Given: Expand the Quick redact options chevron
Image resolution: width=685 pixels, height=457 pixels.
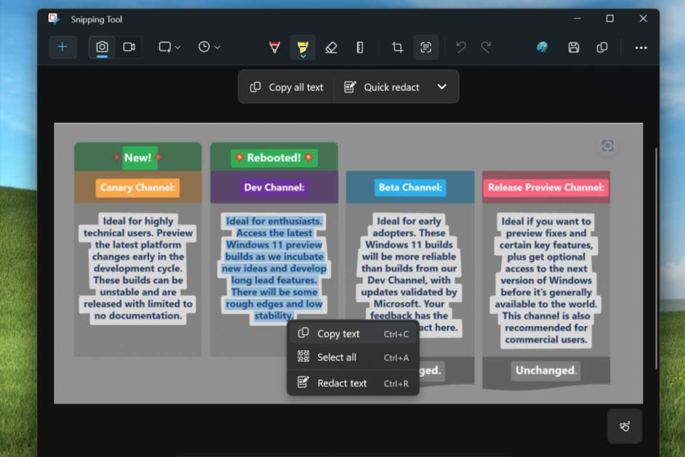Looking at the screenshot, I should click(441, 87).
